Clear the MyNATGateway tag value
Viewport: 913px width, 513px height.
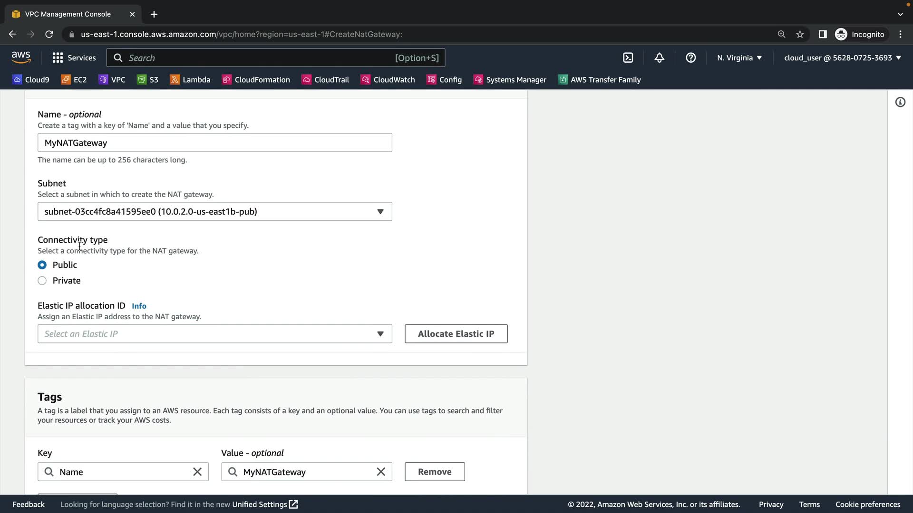381,472
